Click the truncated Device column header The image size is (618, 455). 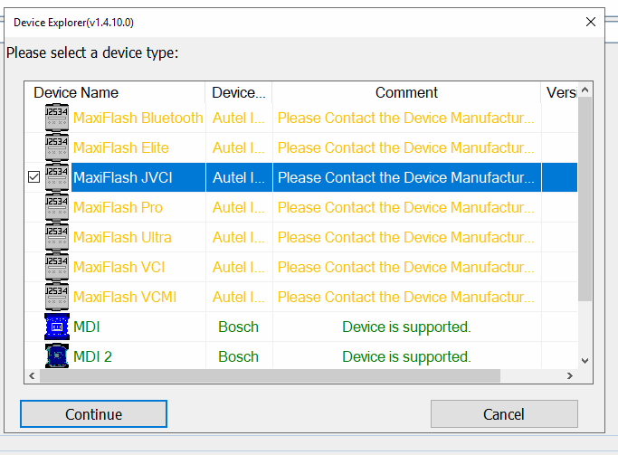tap(239, 92)
